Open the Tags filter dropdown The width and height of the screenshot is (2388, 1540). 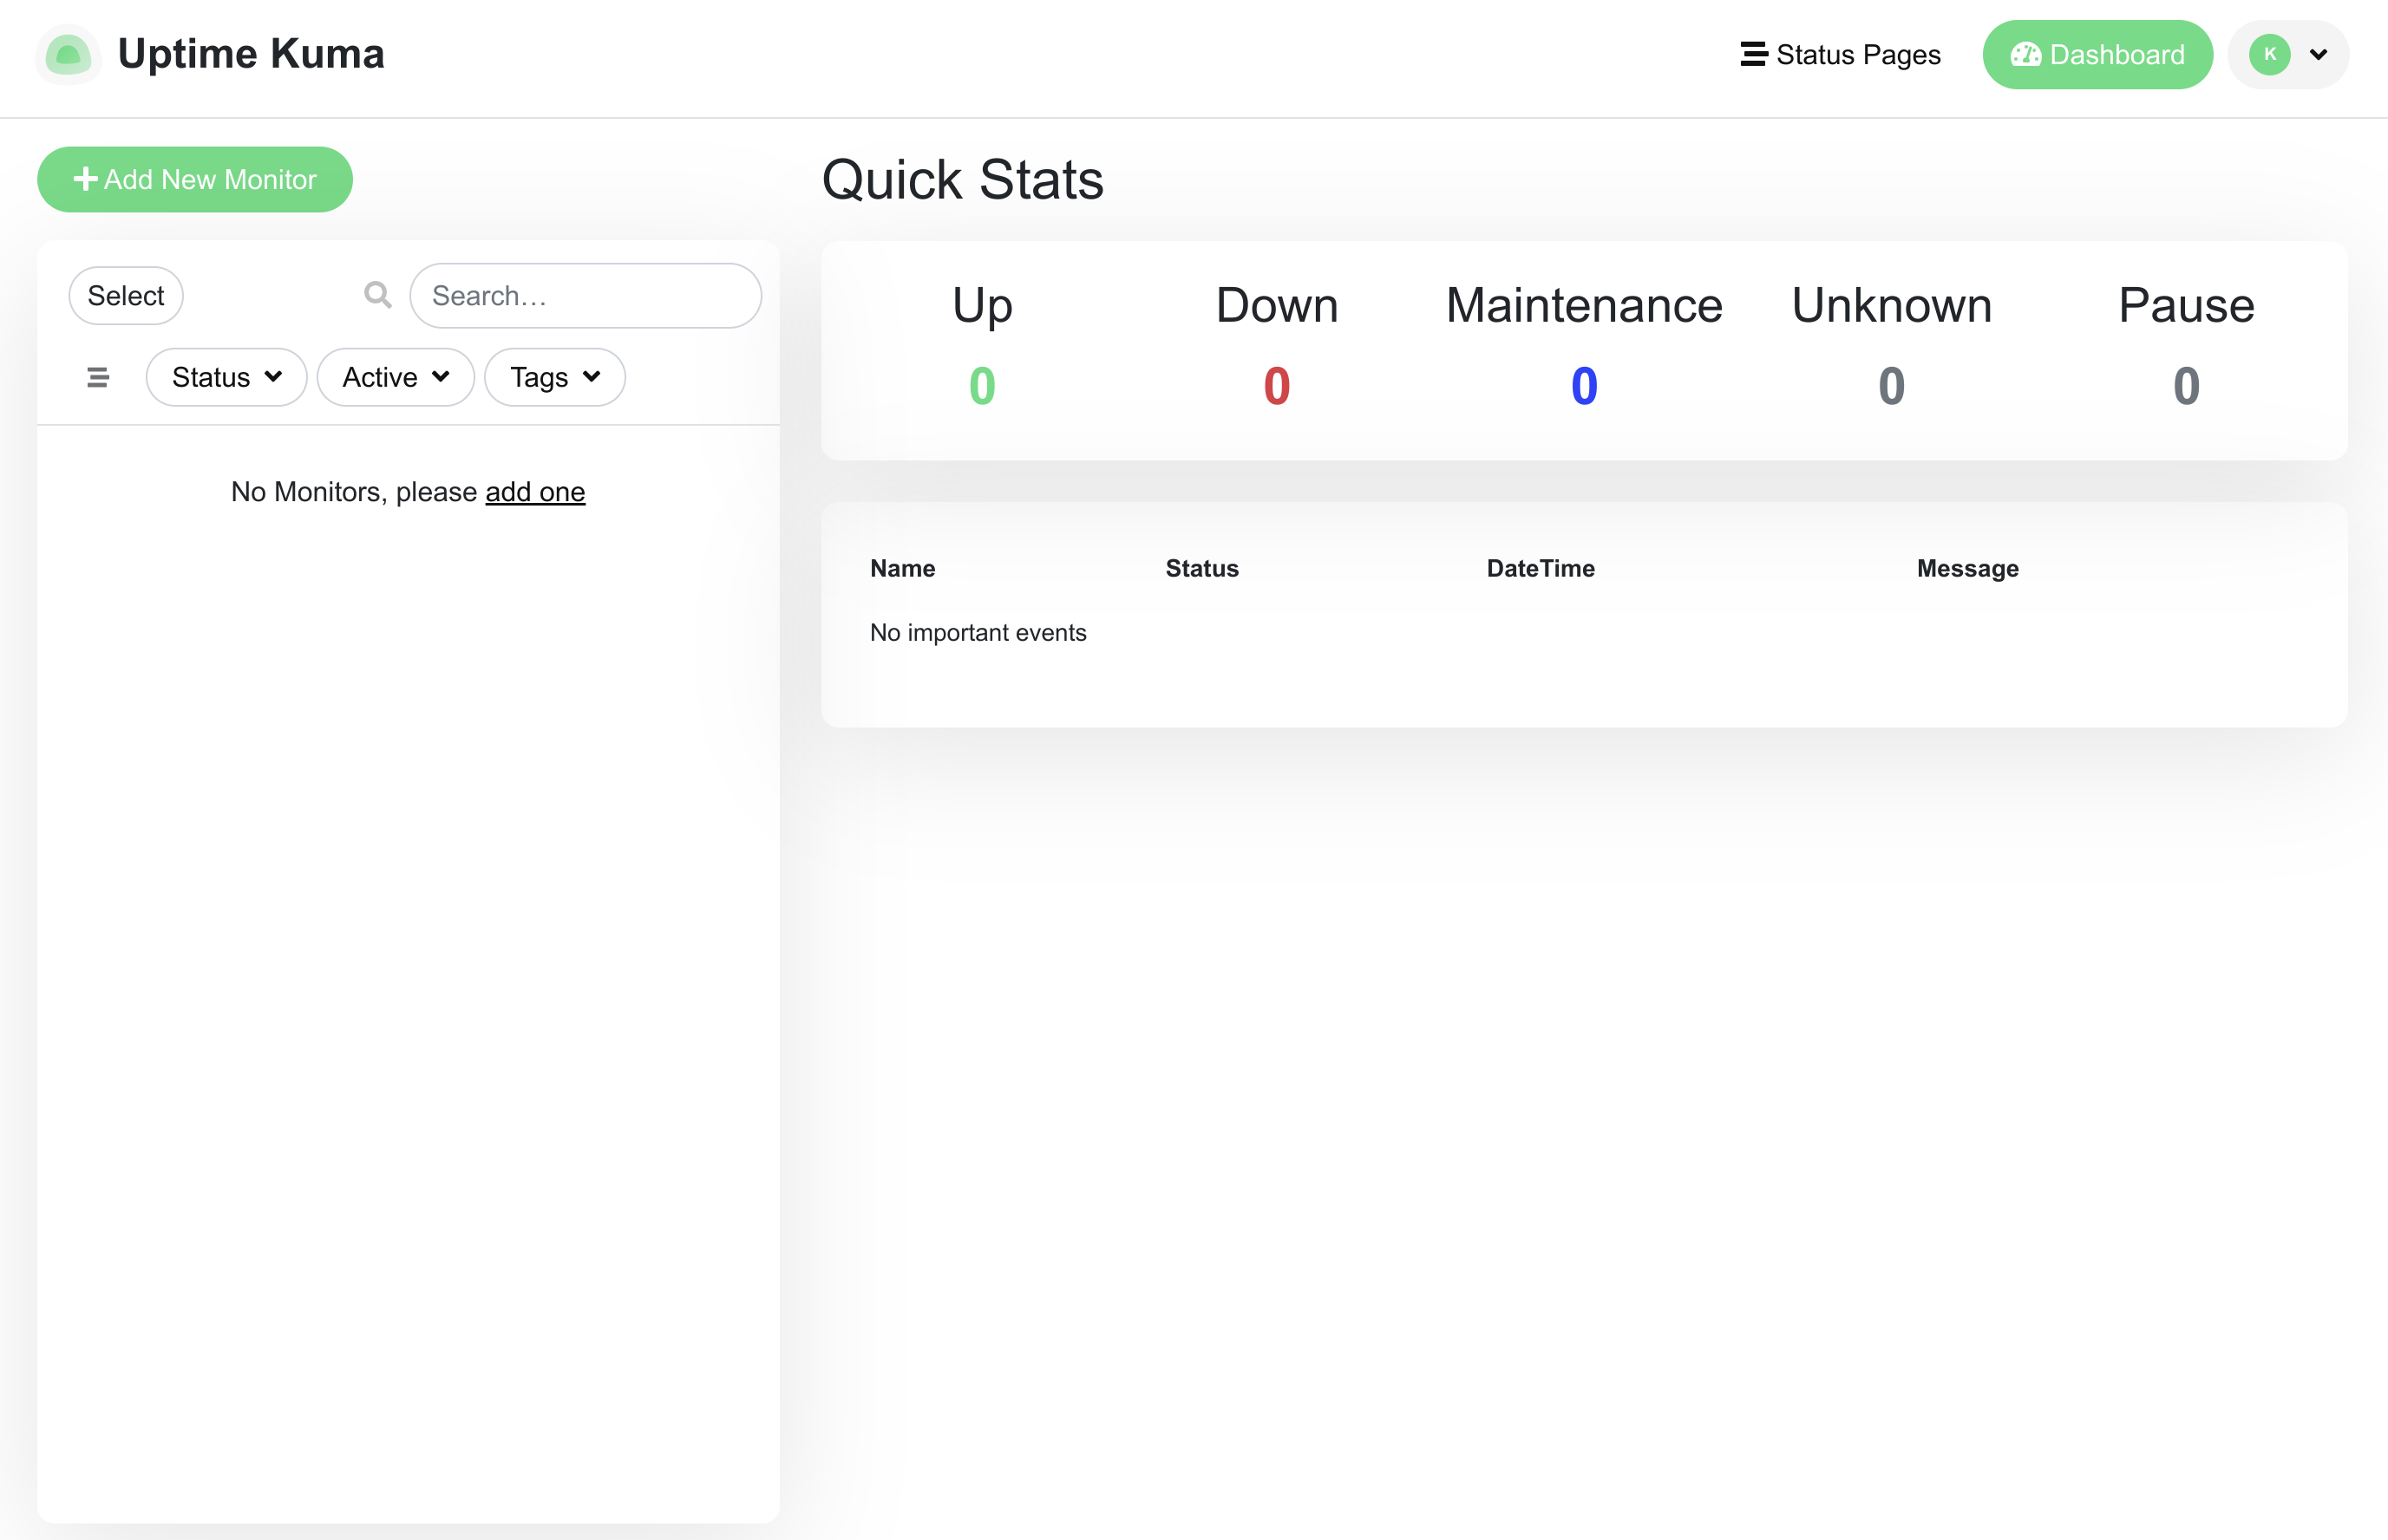click(555, 377)
